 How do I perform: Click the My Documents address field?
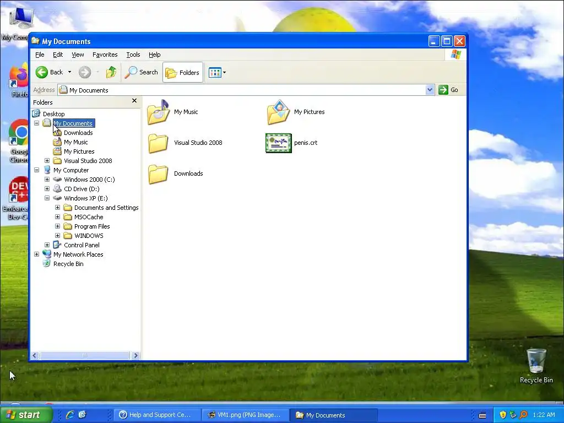point(242,90)
